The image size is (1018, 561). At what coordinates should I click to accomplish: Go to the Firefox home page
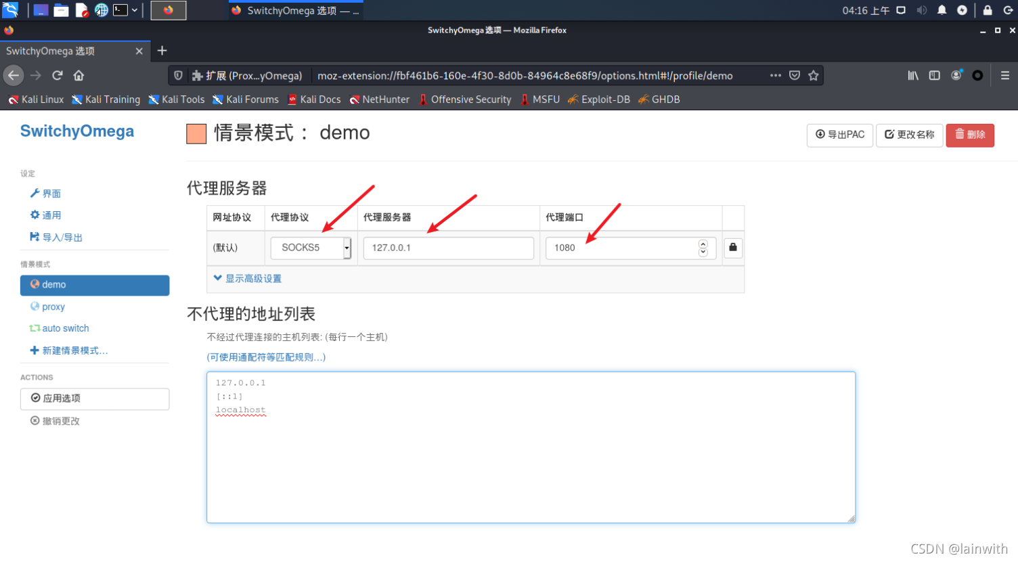tap(79, 75)
